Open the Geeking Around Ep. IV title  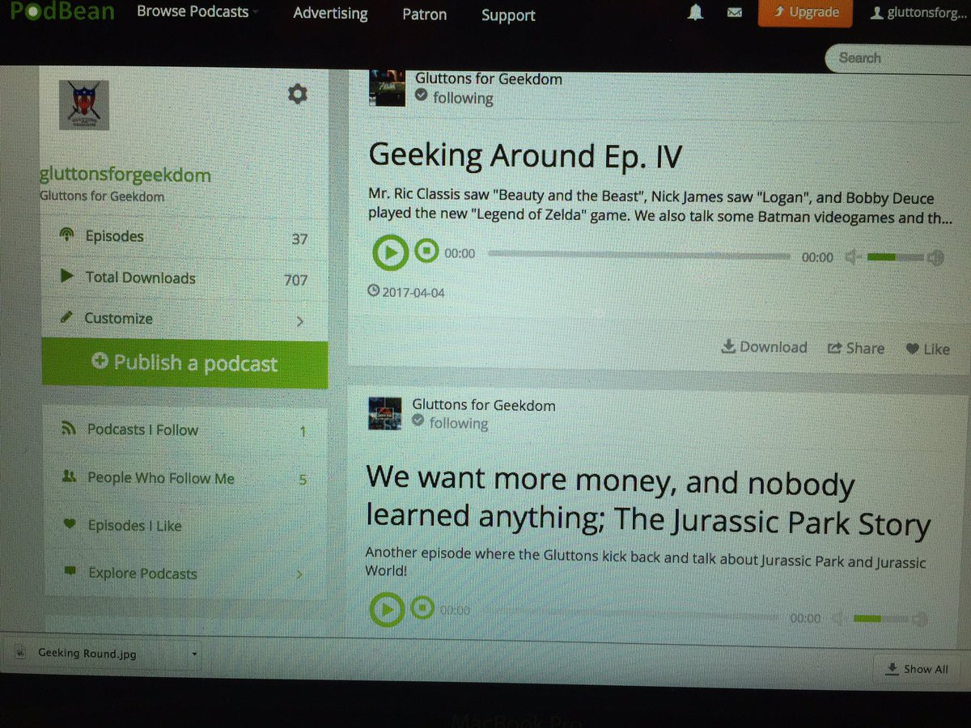click(x=525, y=154)
